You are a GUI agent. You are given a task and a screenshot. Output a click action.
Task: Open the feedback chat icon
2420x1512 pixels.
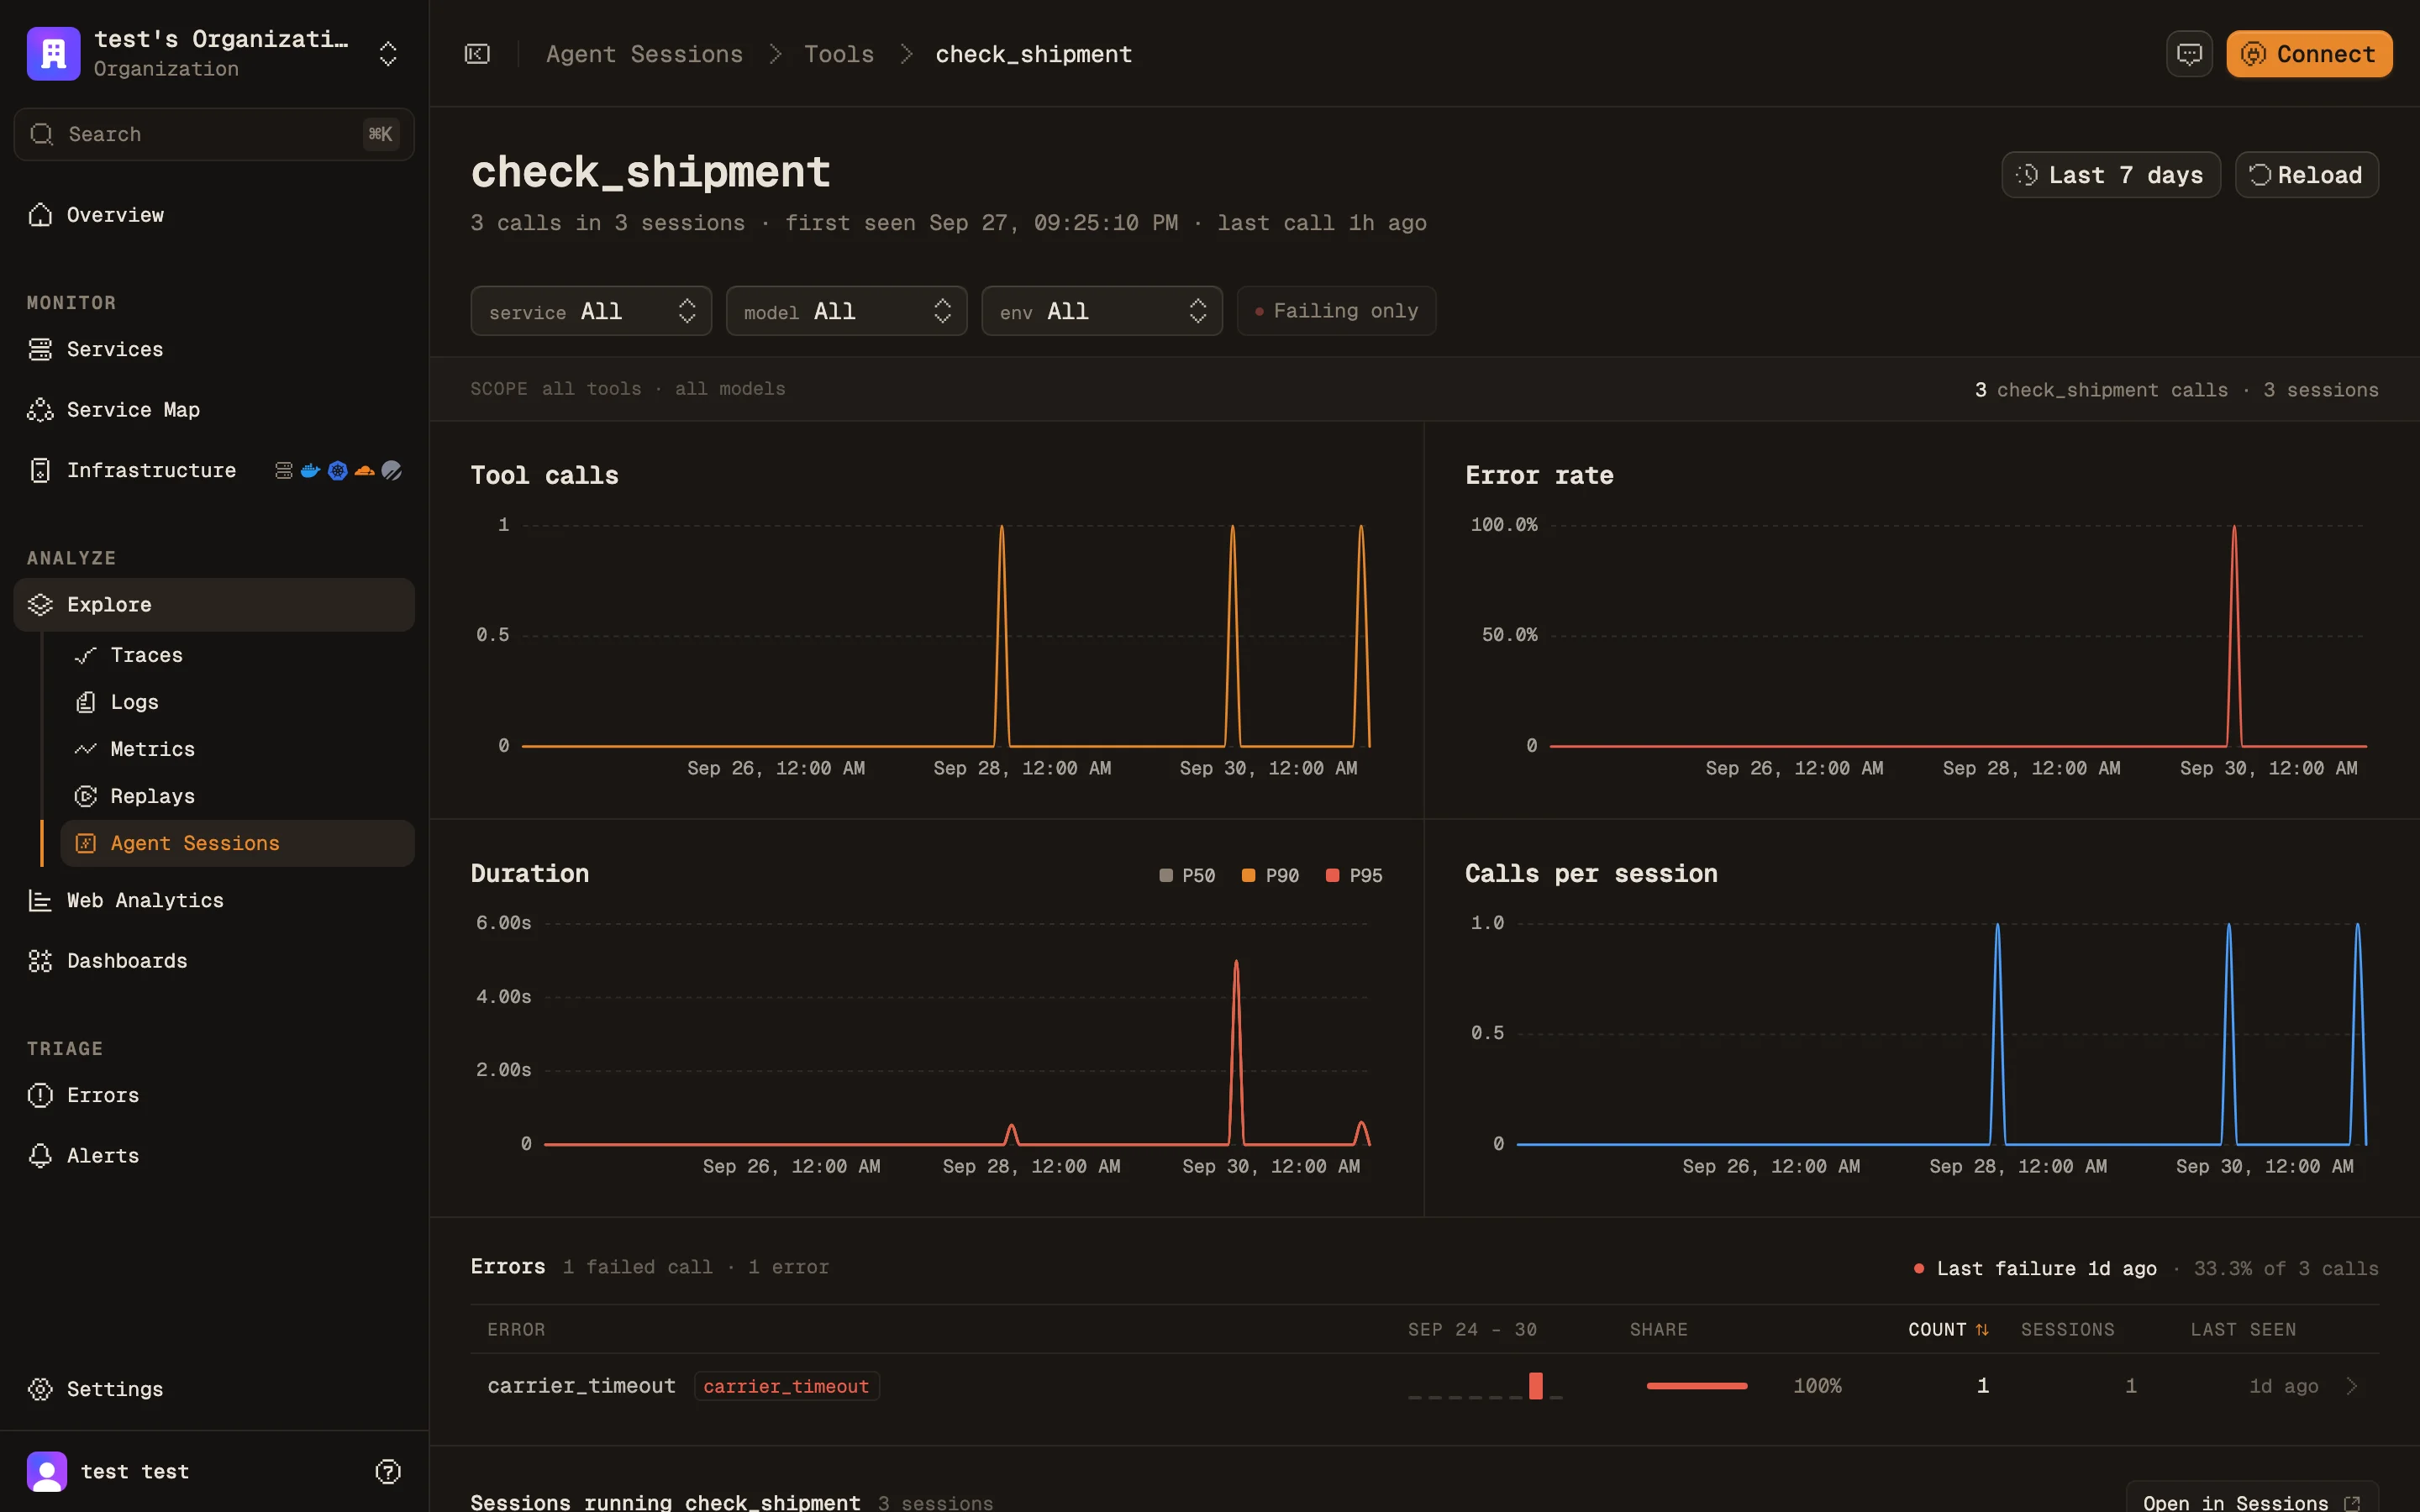2189,54
